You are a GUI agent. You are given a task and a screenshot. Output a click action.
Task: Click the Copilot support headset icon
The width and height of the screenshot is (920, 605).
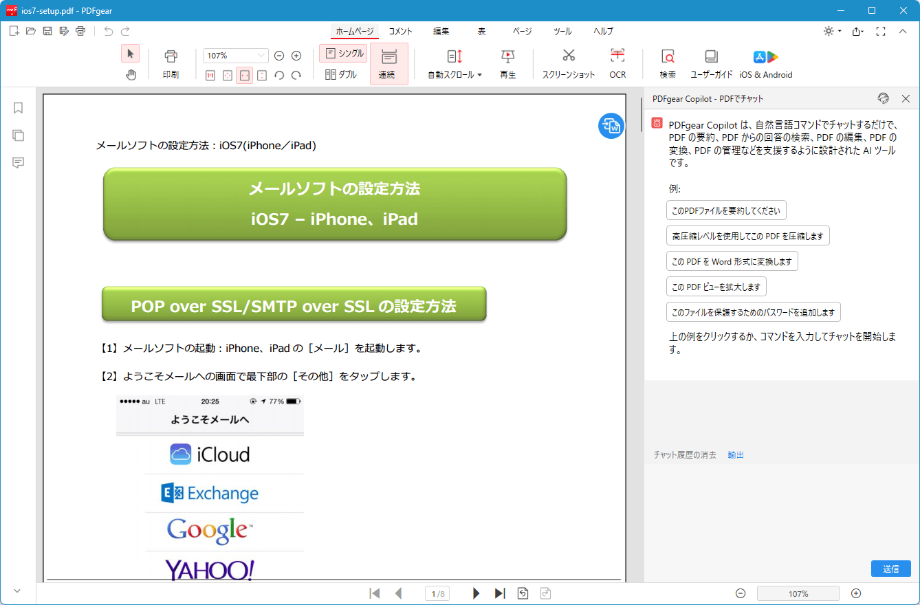pos(884,98)
